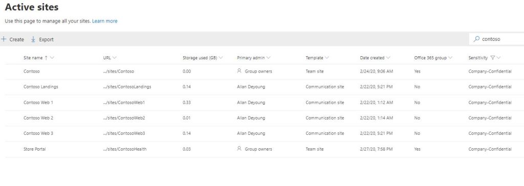Click the search magnifier icon
Screen dimensions: 524x186
tap(476, 39)
